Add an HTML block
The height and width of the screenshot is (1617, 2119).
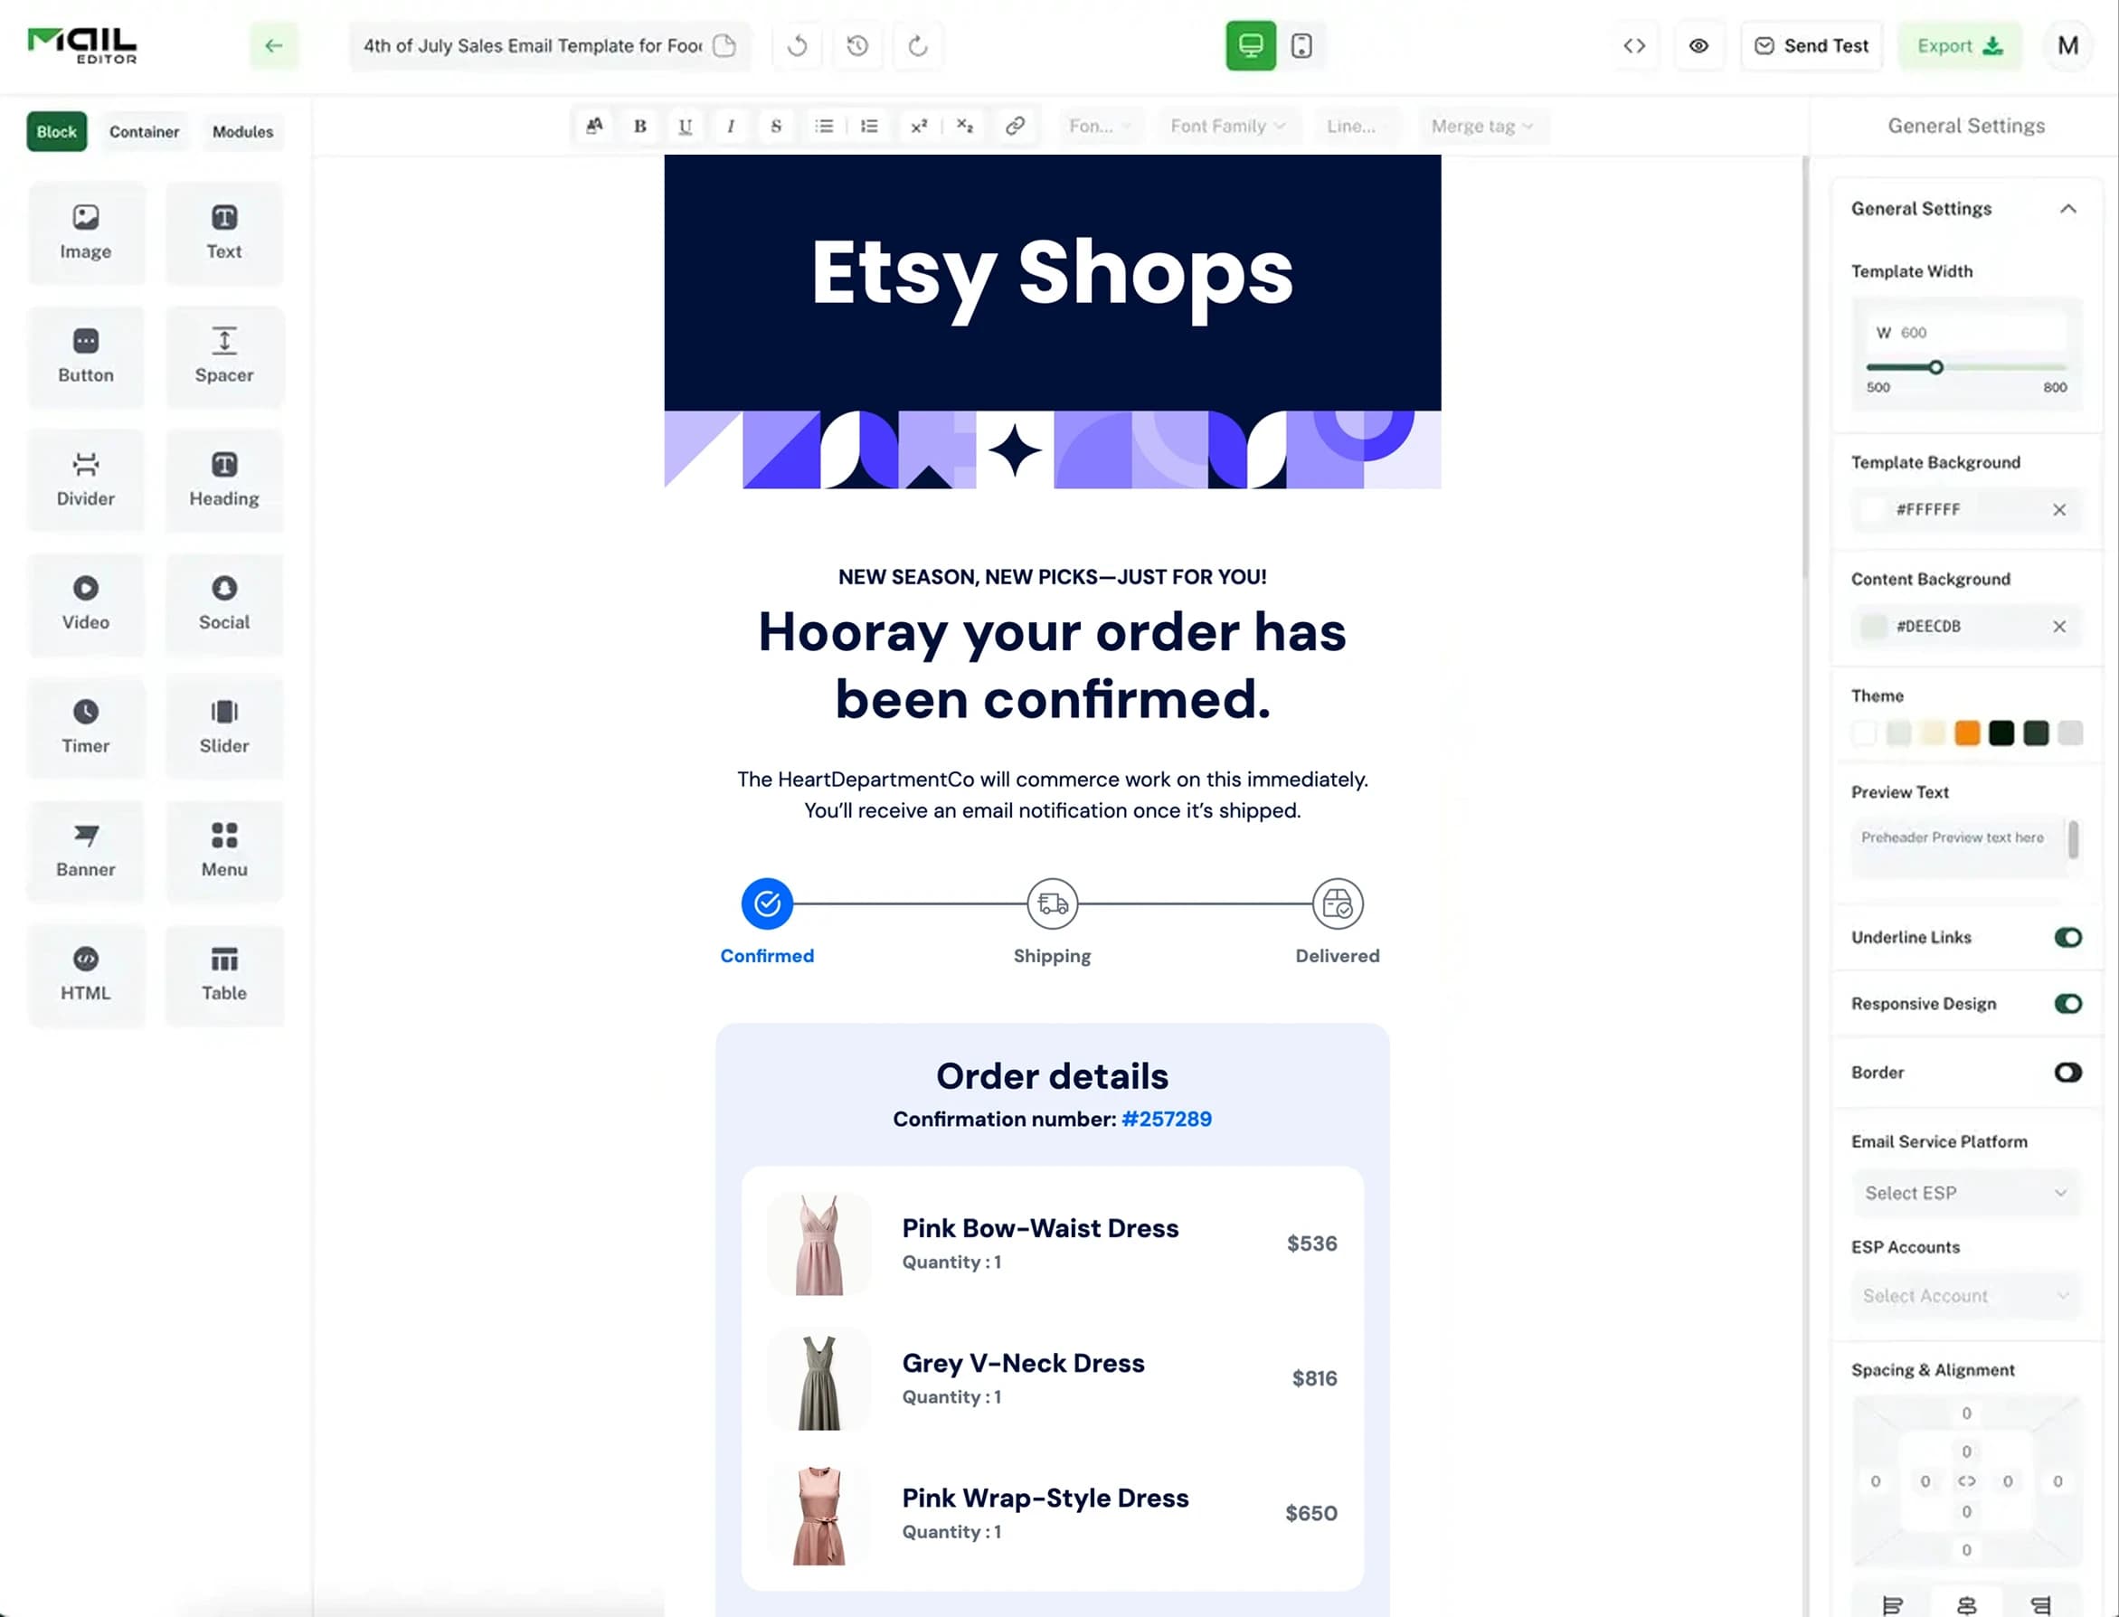coord(86,975)
